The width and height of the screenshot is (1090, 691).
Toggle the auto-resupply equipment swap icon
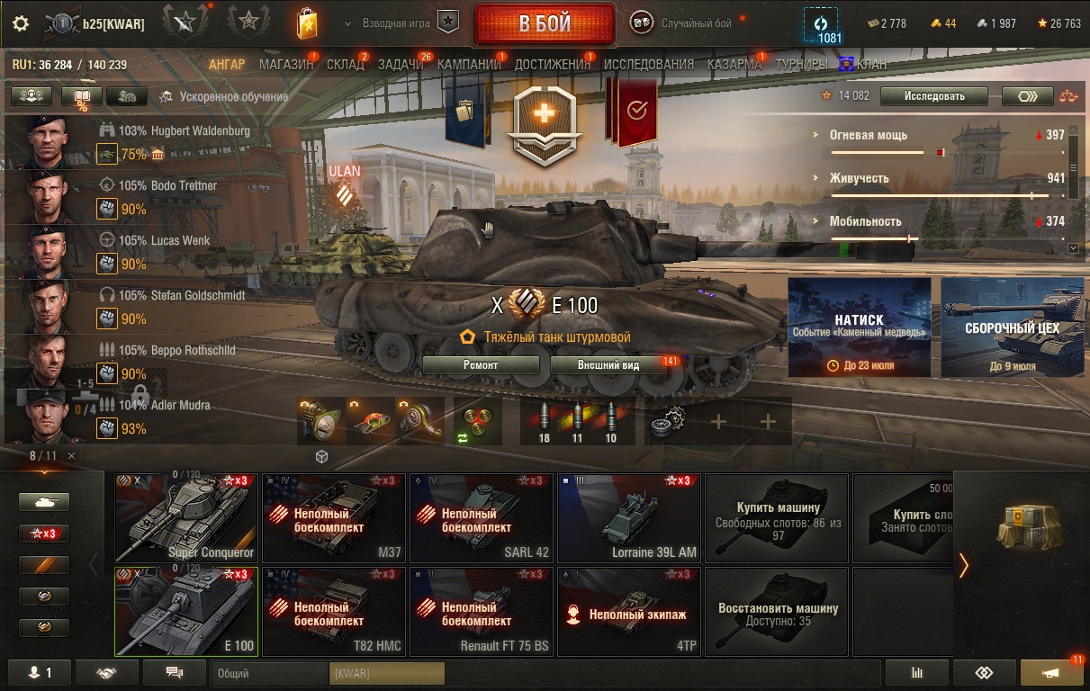pyautogui.click(x=477, y=422)
